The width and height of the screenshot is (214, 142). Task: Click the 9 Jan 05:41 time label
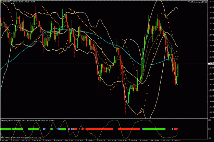pos(47,141)
